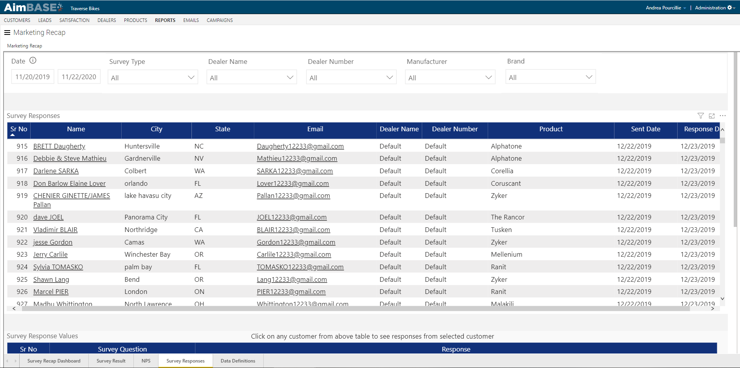Click the start date field showing 11/20/2019

[33, 76]
